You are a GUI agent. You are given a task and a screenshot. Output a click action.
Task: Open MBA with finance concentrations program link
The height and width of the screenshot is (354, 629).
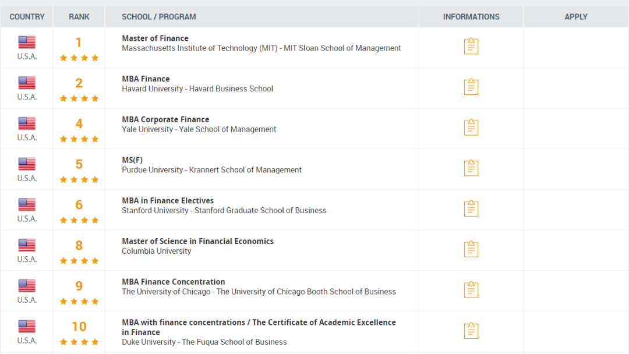click(259, 327)
